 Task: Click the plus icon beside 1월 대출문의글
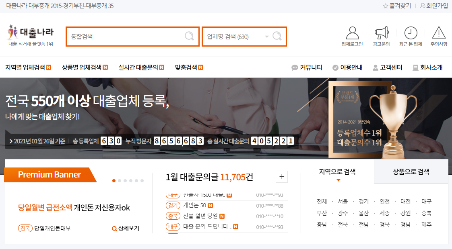pyautogui.click(x=282, y=177)
